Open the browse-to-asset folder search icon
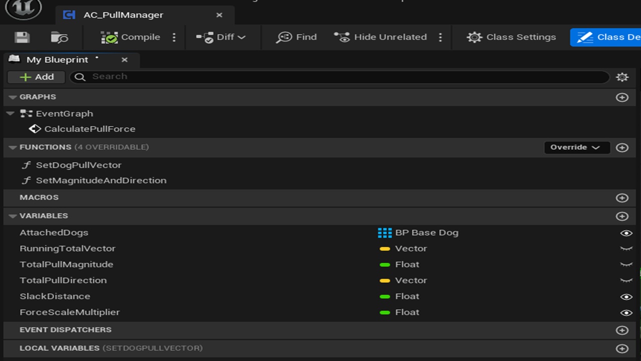Viewport: 641px width, 361px height. (x=59, y=37)
